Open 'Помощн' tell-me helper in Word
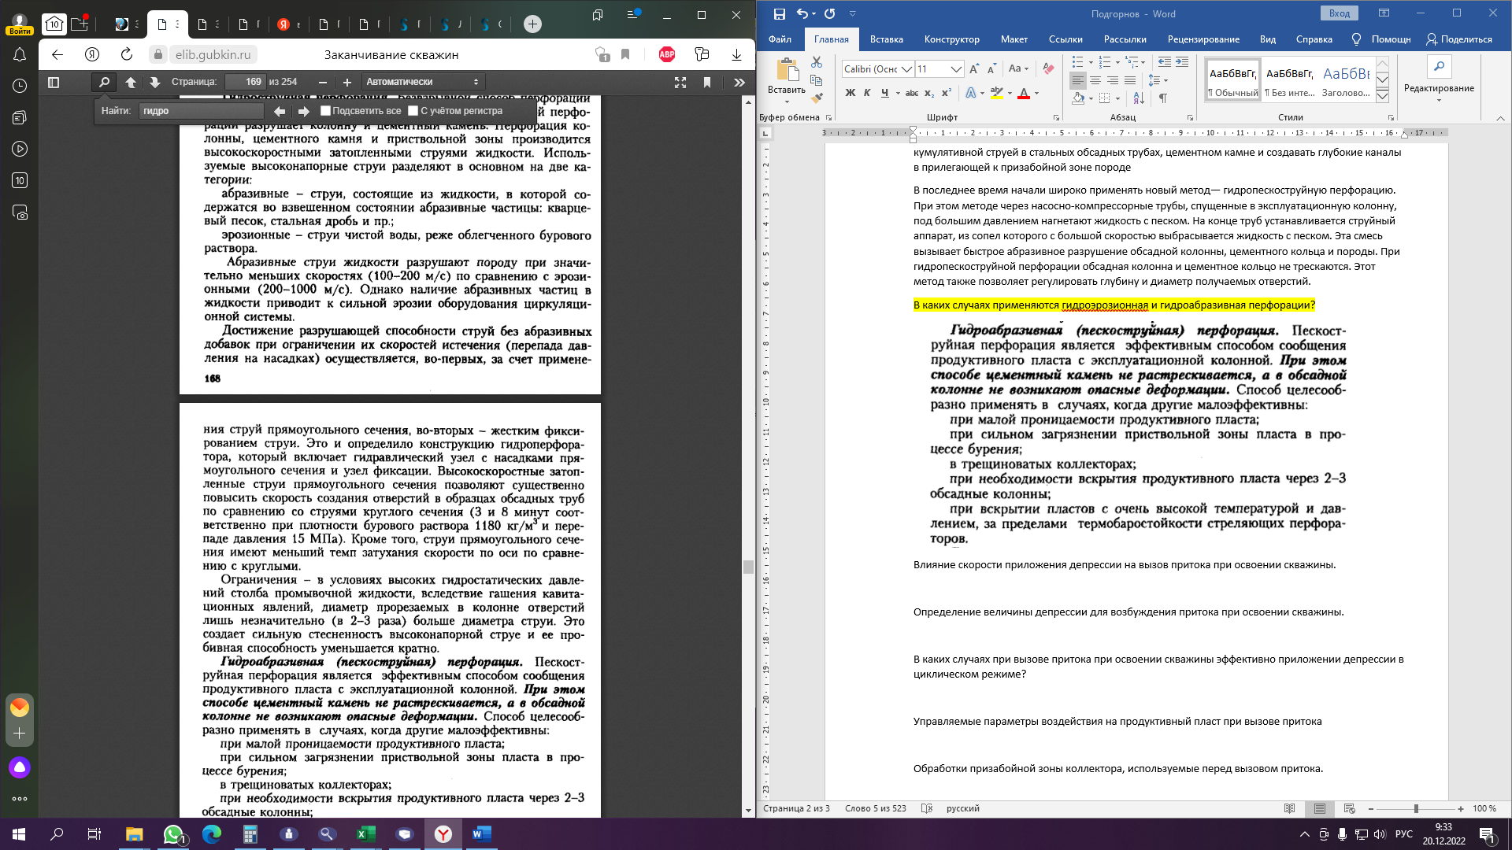Viewport: 1512px width, 850px height. click(1381, 39)
